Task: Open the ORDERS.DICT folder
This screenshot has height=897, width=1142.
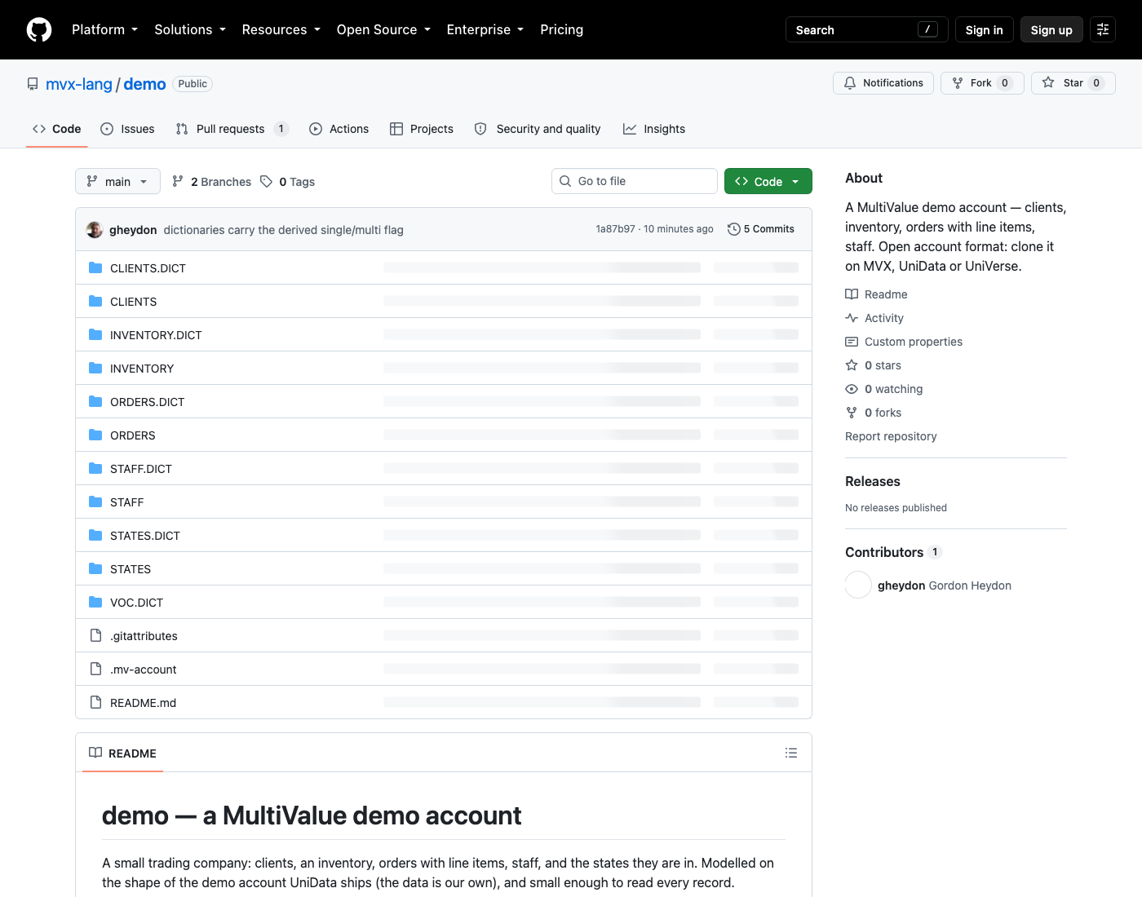Action: [148, 402]
